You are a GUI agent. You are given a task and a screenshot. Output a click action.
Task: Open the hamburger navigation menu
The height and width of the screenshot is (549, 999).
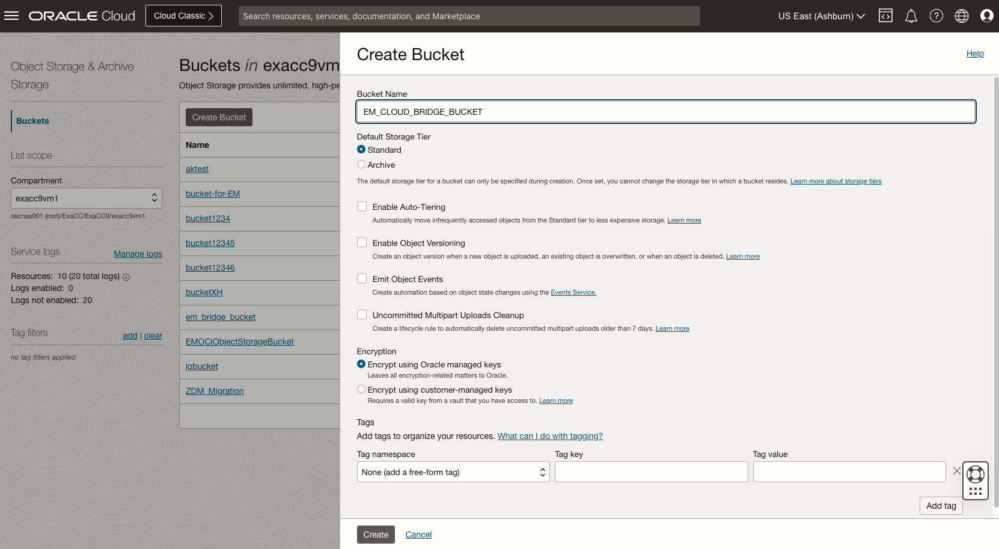tap(11, 16)
